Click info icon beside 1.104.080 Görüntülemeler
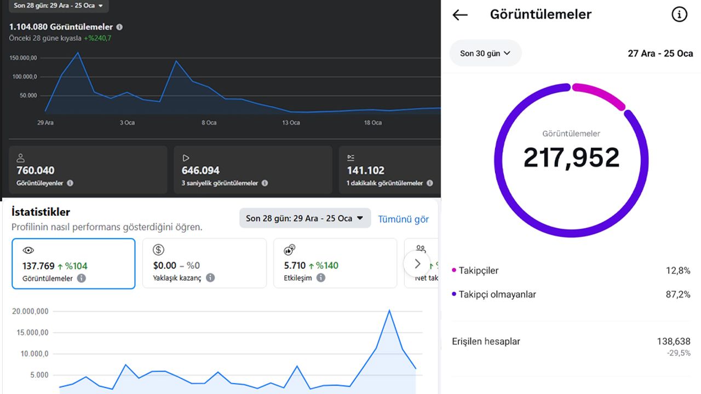This screenshot has height=394, width=701. 119,27
